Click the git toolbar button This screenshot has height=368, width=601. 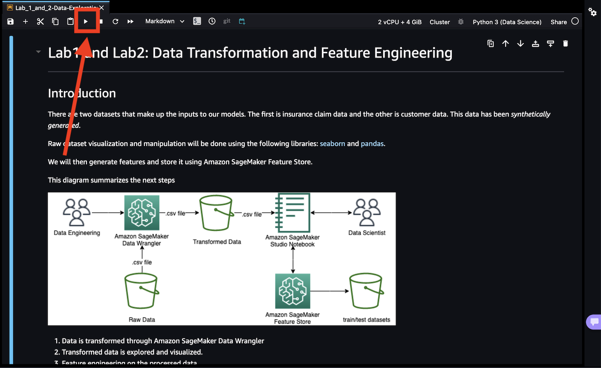pyautogui.click(x=227, y=21)
